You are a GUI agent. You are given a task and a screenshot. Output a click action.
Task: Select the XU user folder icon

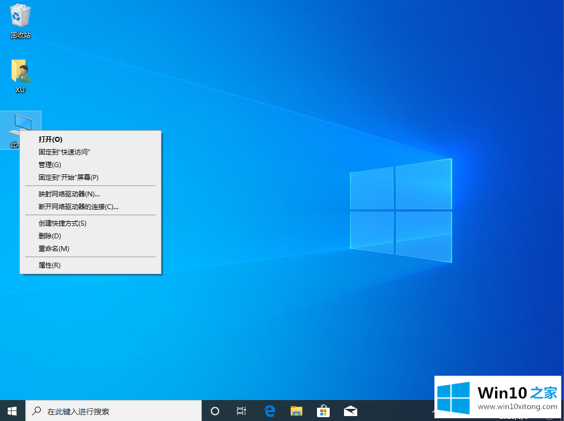pos(20,72)
